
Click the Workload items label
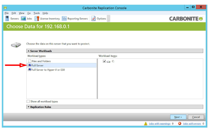[x=108, y=56]
